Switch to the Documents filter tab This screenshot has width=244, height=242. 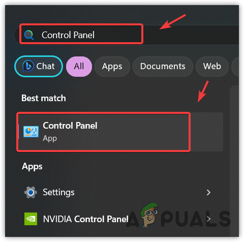coord(163,66)
